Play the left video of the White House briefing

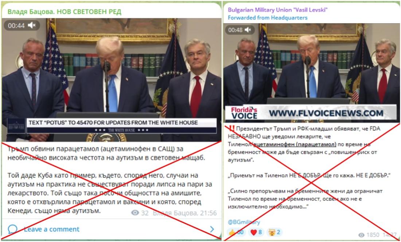point(112,80)
